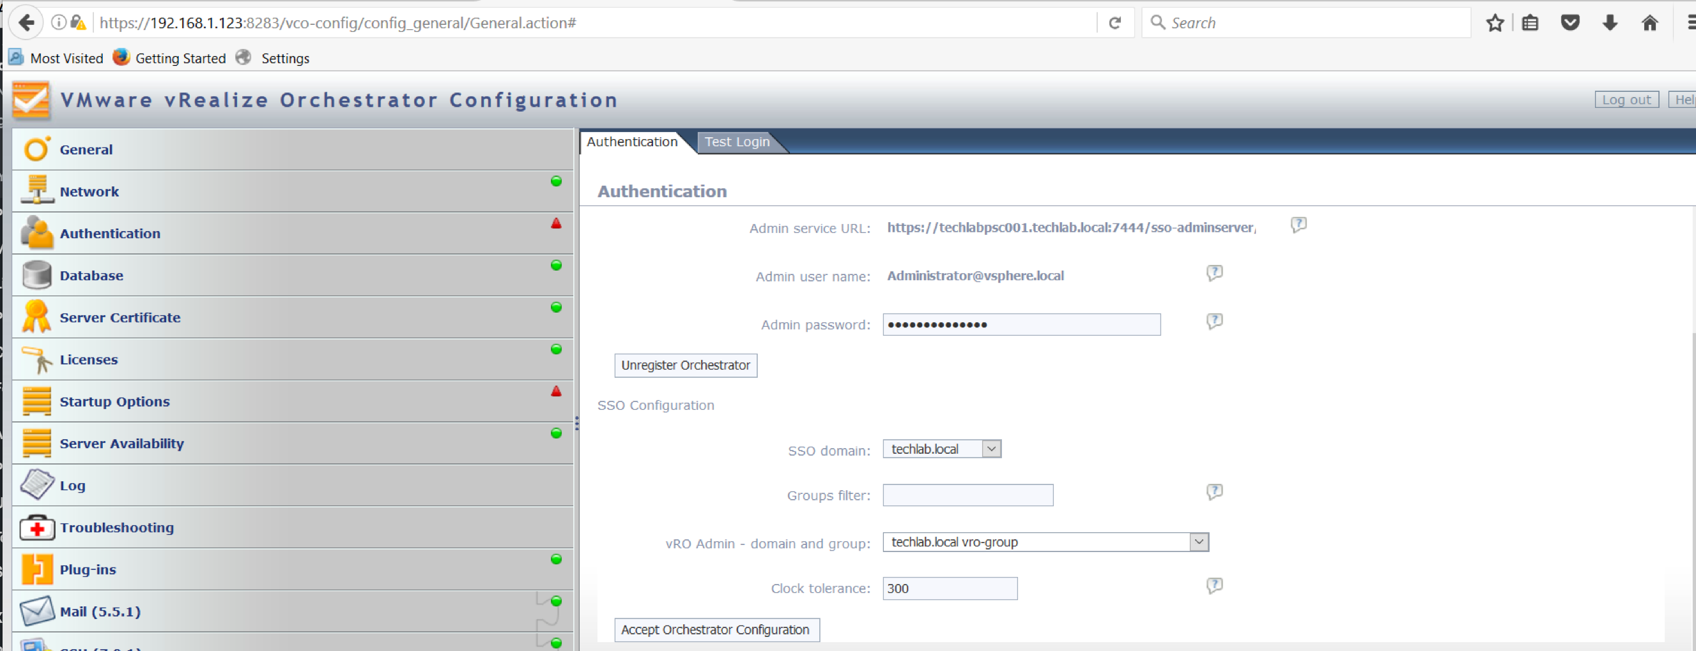Click the Groups filter input field
The width and height of the screenshot is (1696, 651).
click(x=968, y=495)
